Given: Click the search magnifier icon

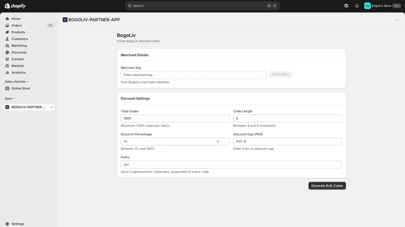Looking at the screenshot, I should coord(130,6).
